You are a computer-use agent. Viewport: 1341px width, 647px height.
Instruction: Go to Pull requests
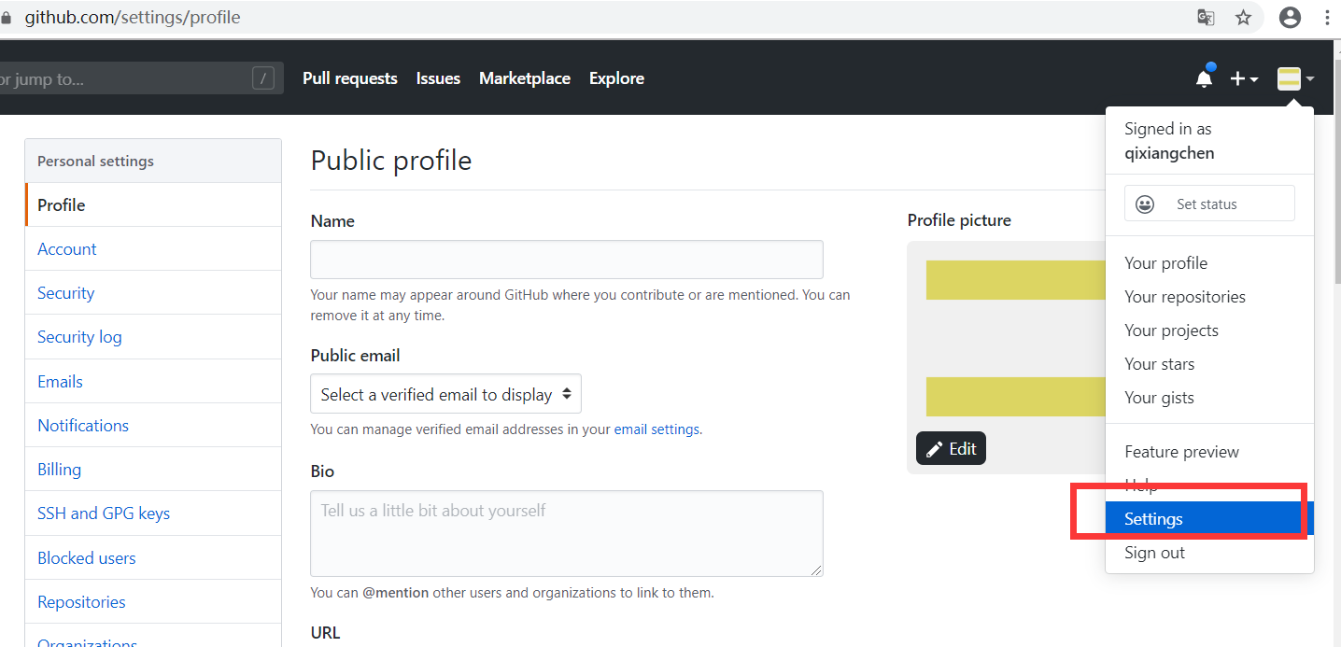[x=350, y=78]
